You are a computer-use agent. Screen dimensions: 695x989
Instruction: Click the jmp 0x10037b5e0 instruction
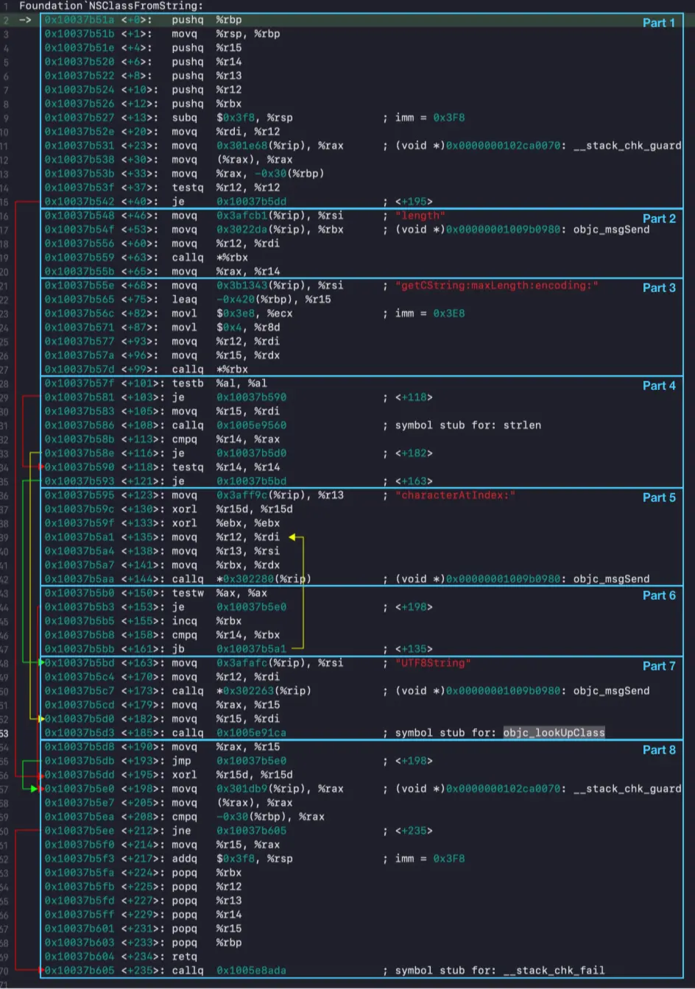229,761
